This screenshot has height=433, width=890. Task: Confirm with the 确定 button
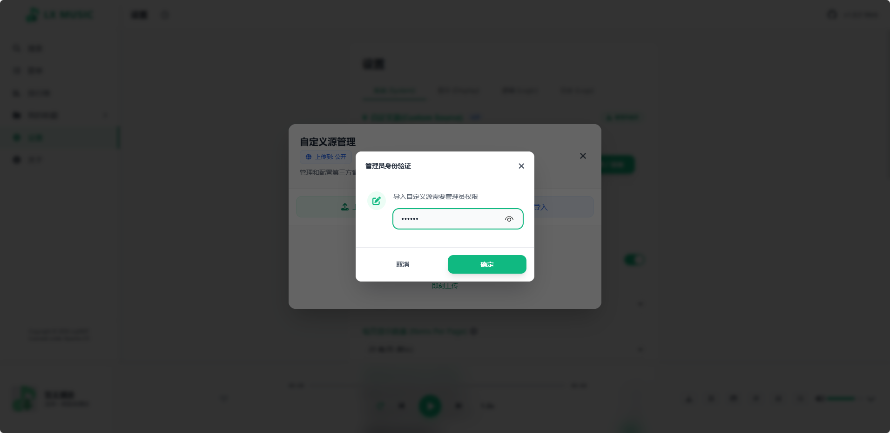487,264
